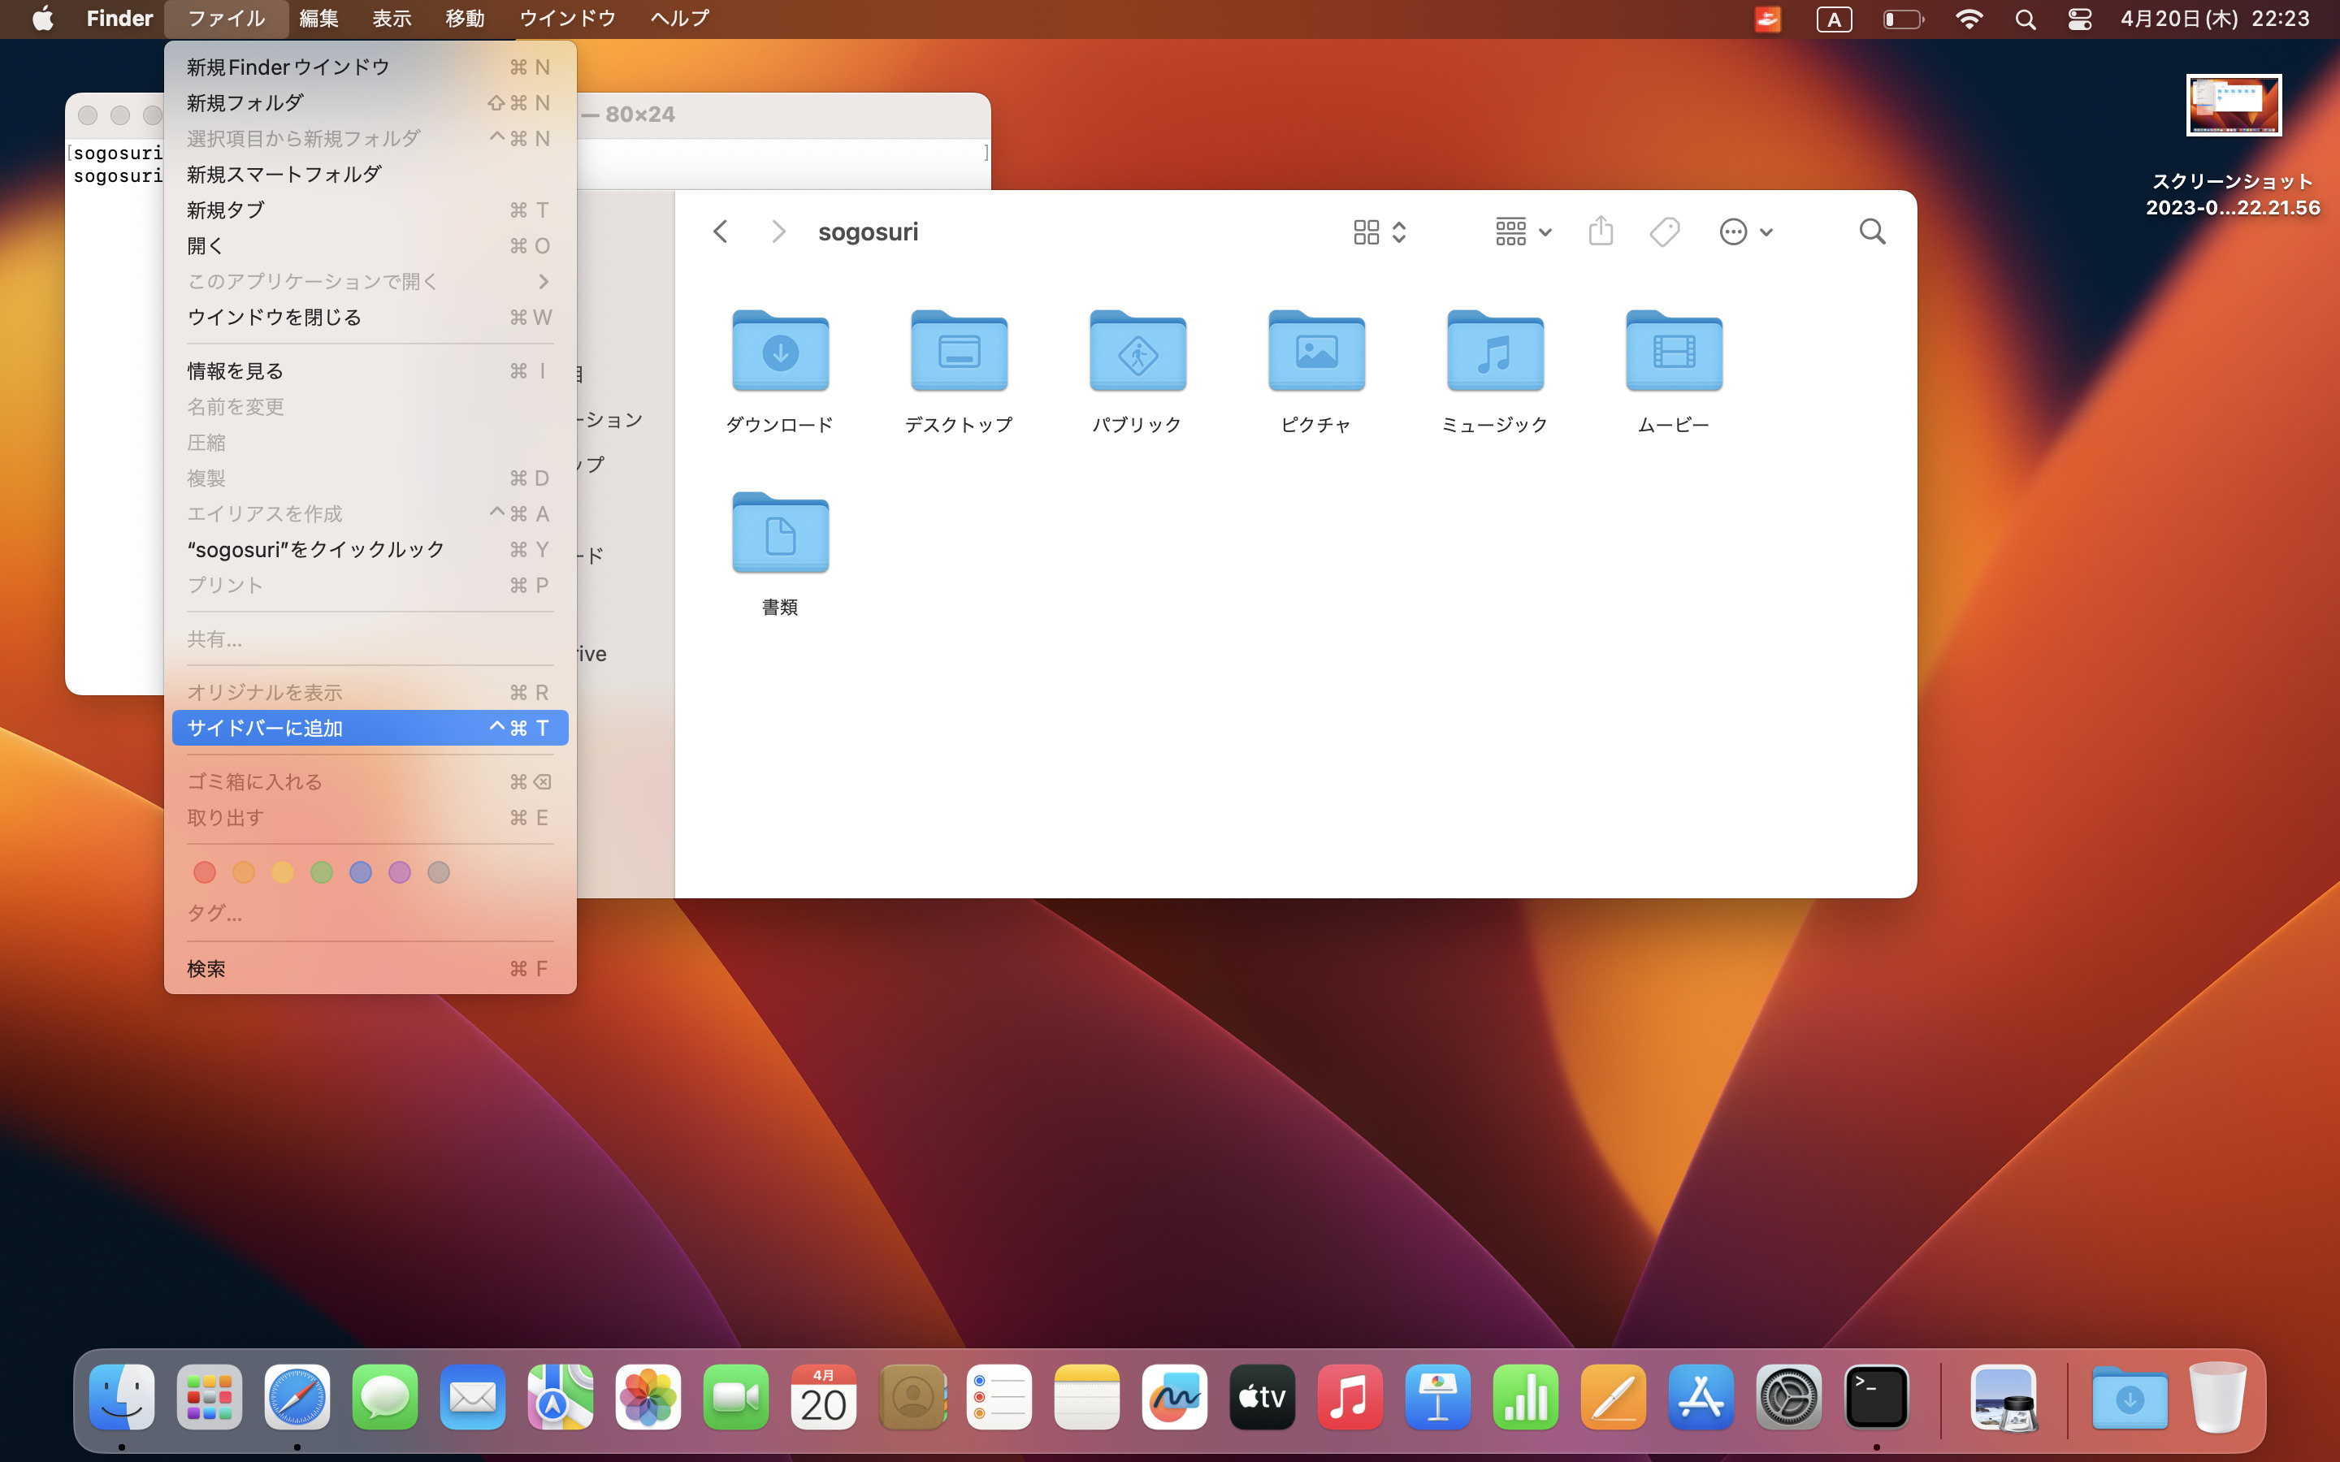Open Numbers in the Dock
Viewport: 2340px width, 1462px height.
[1525, 1397]
